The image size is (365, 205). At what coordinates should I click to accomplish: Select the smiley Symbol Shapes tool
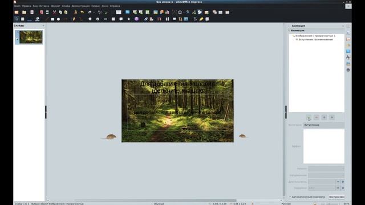(x=98, y=19)
